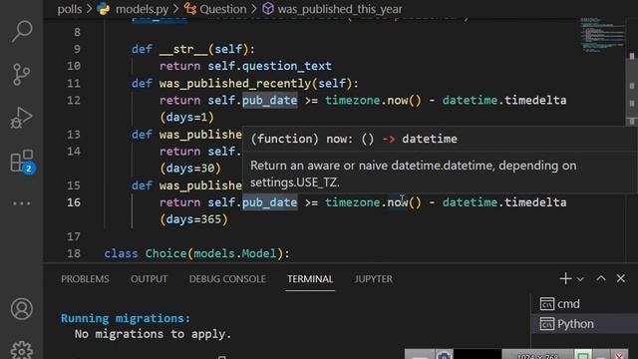The height and width of the screenshot is (359, 638).
Task: Maximize the panel with up chevron
Action: click(x=600, y=279)
